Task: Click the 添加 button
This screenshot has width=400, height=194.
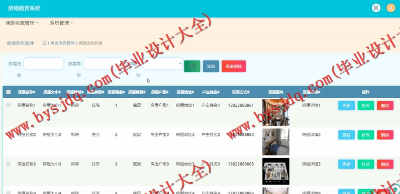Action: pyautogui.click(x=211, y=66)
